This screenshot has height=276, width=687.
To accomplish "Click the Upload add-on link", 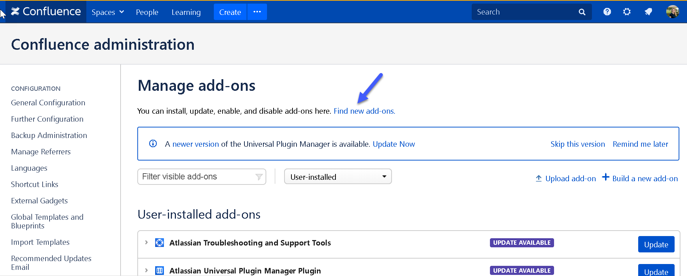I will pos(570,179).
